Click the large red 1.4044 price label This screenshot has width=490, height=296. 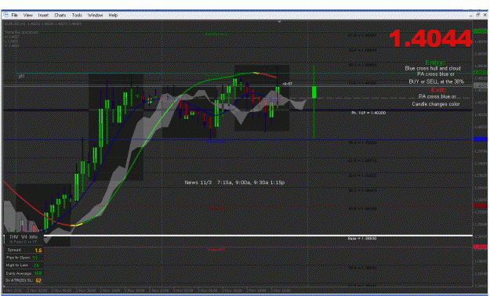(430, 38)
